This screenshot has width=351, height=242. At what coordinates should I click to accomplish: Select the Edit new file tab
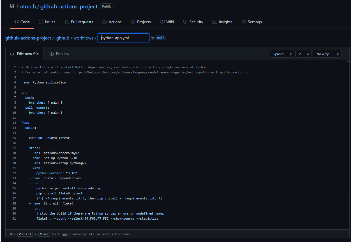click(x=24, y=54)
